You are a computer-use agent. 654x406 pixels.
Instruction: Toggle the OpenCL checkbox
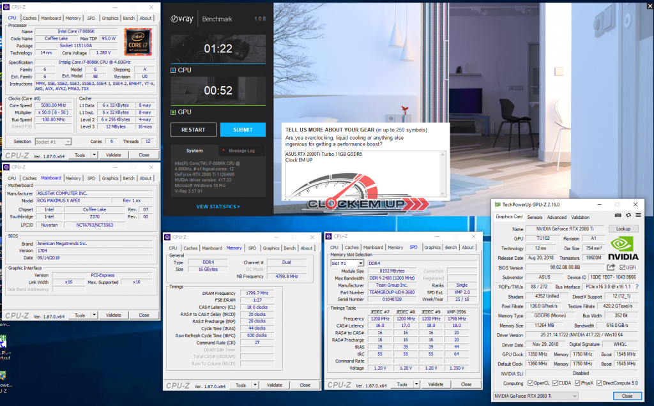530,383
